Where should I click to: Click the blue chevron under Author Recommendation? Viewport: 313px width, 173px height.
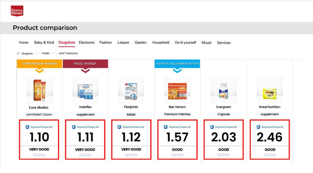pyautogui.click(x=177, y=71)
